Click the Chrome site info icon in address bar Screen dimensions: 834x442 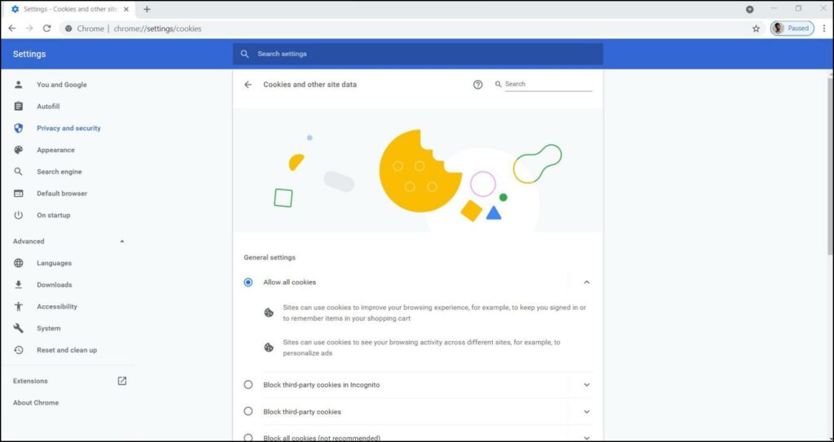(68, 28)
